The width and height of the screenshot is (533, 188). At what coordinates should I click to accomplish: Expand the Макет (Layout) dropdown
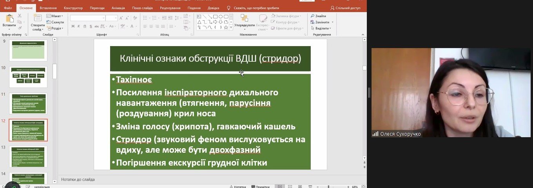click(55, 16)
